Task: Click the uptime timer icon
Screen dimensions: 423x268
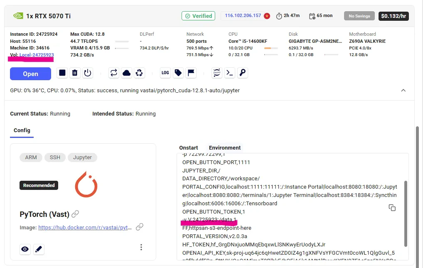Action: click(x=279, y=16)
